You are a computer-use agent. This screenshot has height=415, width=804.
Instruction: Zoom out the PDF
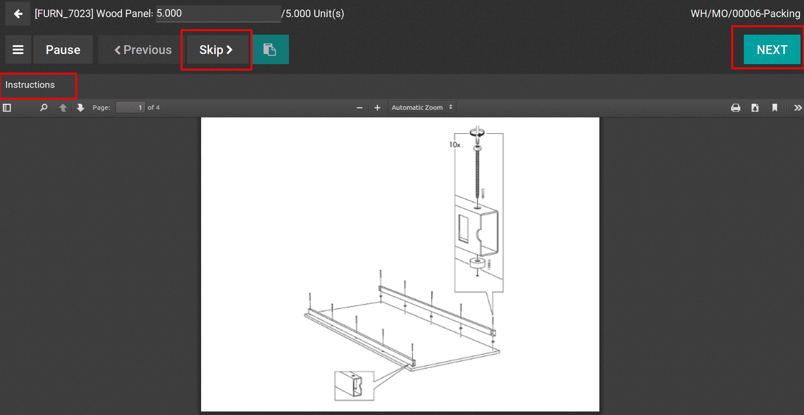click(x=360, y=108)
